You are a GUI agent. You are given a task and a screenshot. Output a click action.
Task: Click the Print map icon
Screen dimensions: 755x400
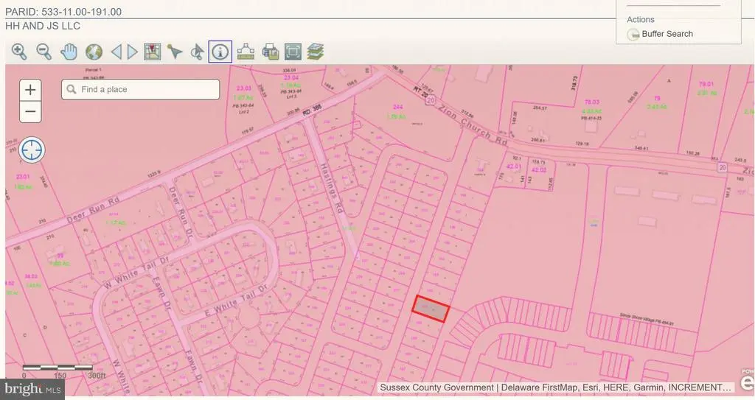pyautogui.click(x=270, y=52)
